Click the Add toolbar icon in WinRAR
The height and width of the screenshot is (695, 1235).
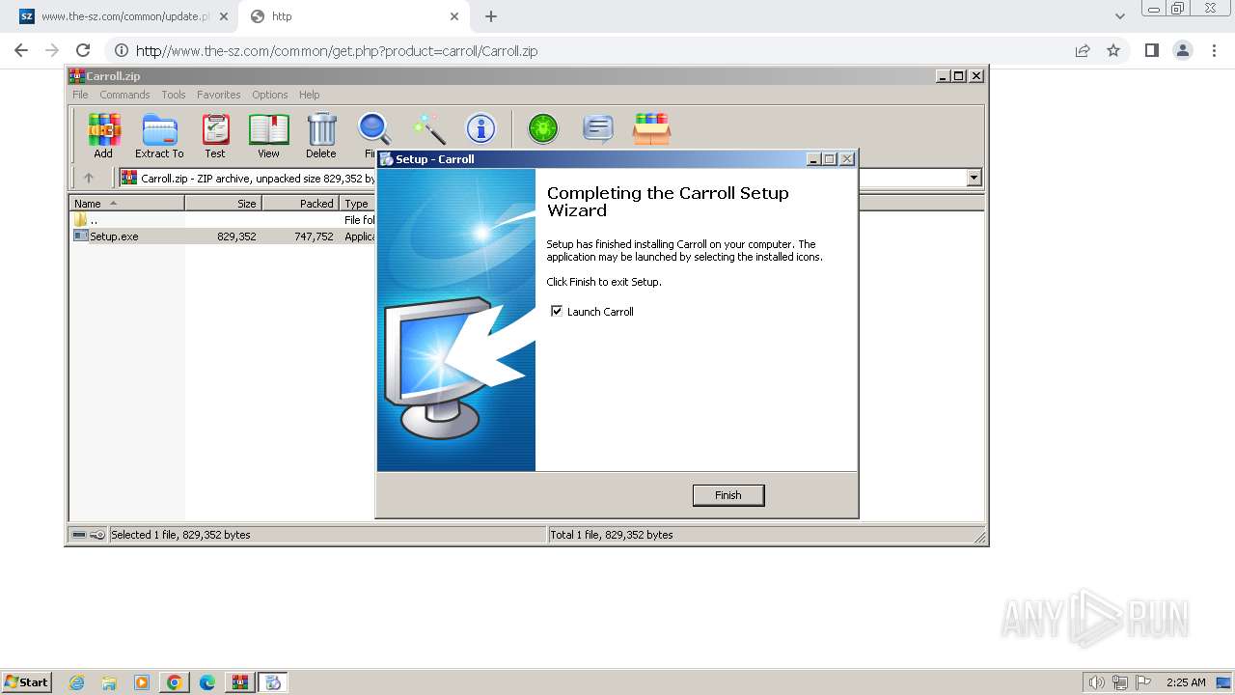click(103, 135)
